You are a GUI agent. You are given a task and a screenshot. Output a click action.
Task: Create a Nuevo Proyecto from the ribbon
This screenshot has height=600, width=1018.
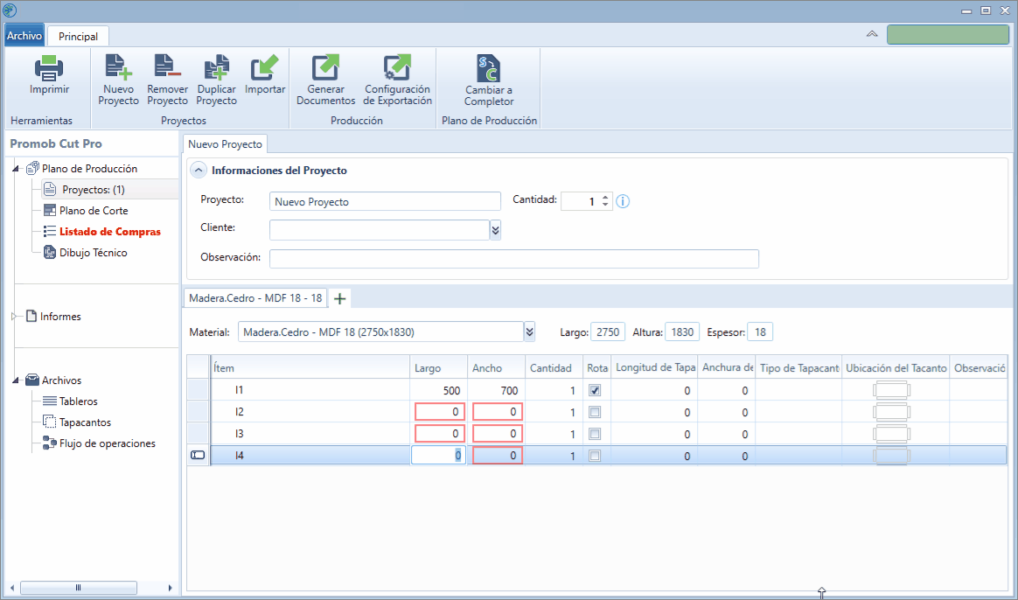[118, 68]
